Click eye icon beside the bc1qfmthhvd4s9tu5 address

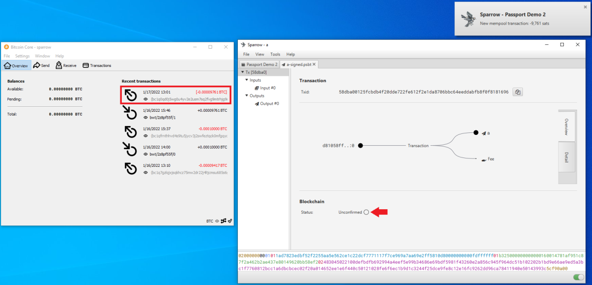pos(146,135)
